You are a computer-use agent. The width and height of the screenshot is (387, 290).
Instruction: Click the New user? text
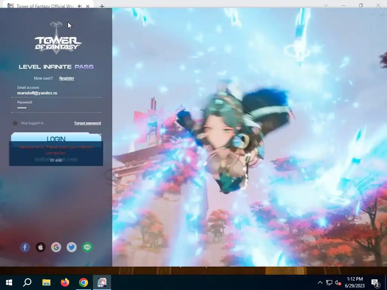tap(43, 78)
